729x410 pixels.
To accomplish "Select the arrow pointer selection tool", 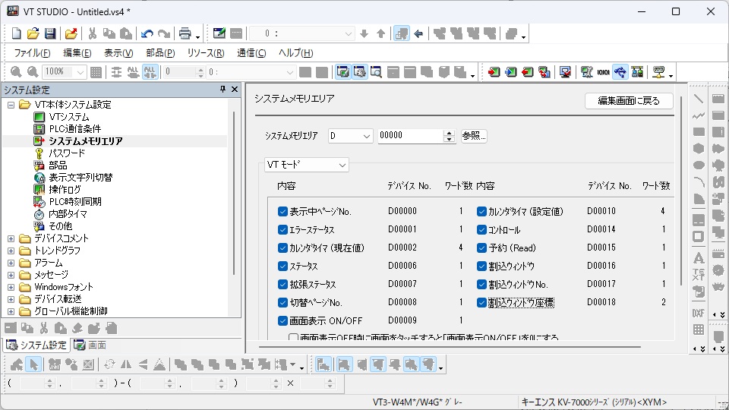I will click(x=33, y=364).
